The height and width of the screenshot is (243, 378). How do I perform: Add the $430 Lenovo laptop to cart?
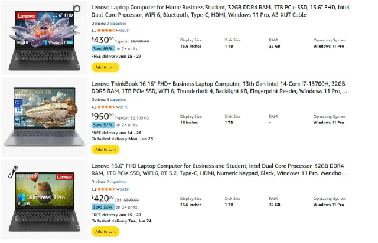tap(105, 67)
